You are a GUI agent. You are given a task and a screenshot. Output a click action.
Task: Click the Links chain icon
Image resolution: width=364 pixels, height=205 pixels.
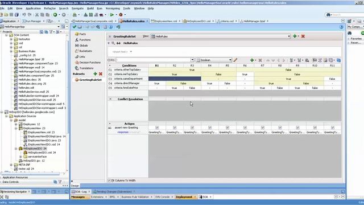coord(77,57)
